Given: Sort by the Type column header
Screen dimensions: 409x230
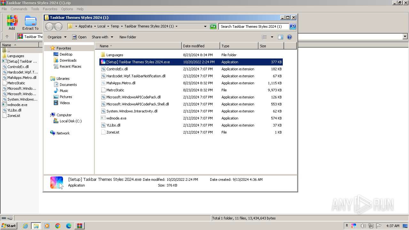Looking at the screenshot, I should pyautogui.click(x=239, y=46).
